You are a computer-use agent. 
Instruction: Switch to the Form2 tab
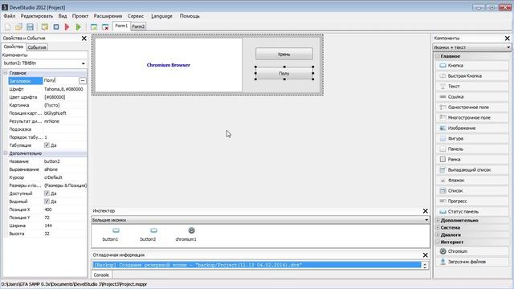[138, 26]
